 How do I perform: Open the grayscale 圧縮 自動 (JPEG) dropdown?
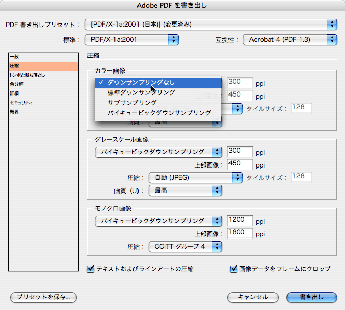(196, 178)
